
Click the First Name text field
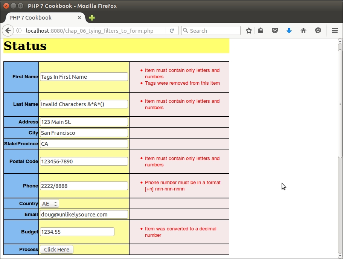pyautogui.click(x=84, y=77)
